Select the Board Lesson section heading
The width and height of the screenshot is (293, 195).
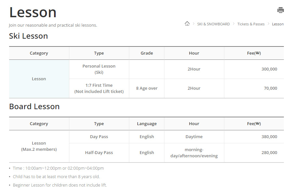click(x=34, y=107)
